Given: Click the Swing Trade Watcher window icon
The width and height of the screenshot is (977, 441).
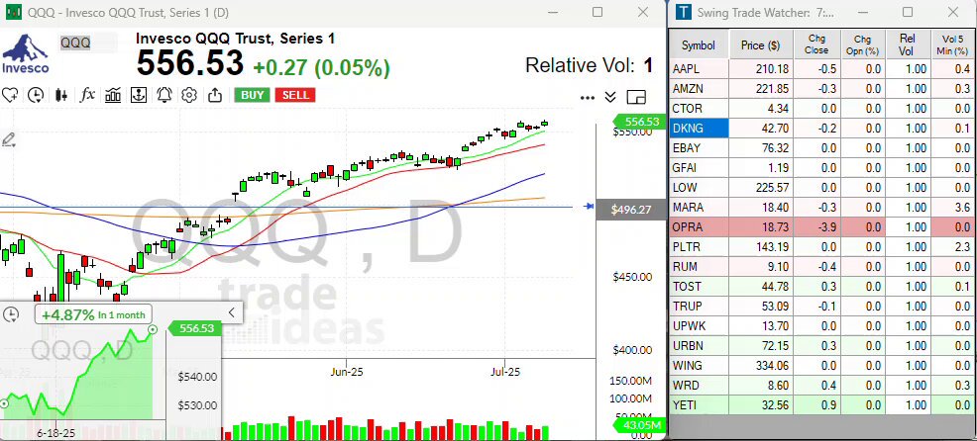Looking at the screenshot, I should (684, 12).
